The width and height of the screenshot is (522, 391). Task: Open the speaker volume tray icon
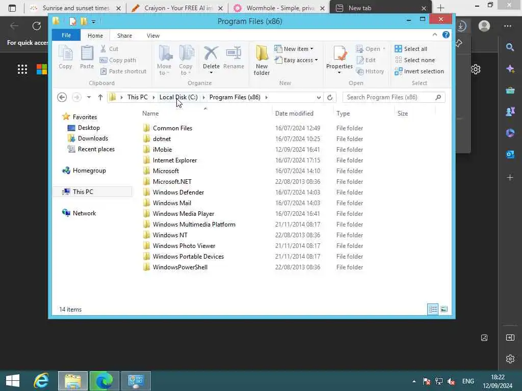[452, 381]
